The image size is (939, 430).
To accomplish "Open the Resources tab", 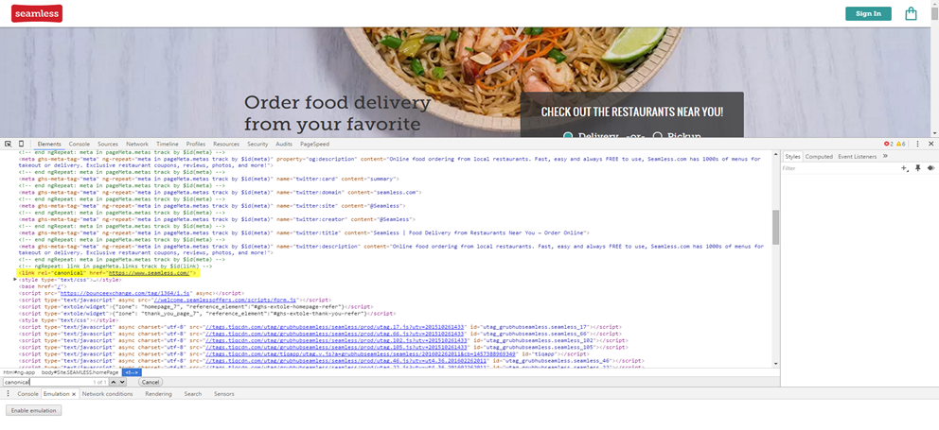I will coord(226,145).
